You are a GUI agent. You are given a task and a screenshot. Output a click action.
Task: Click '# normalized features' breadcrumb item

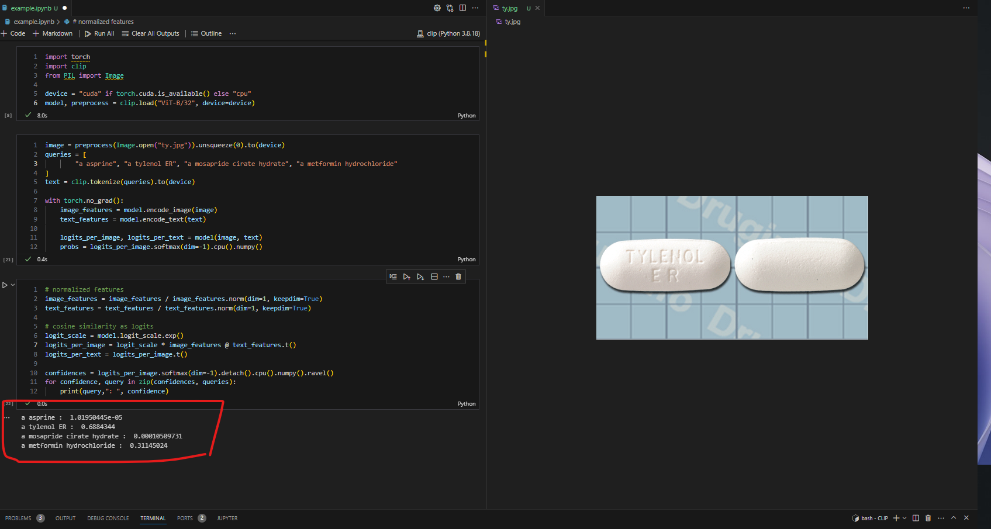click(x=103, y=22)
